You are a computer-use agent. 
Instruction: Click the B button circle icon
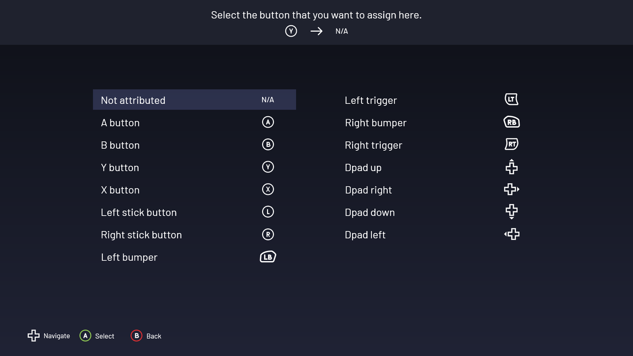(268, 144)
